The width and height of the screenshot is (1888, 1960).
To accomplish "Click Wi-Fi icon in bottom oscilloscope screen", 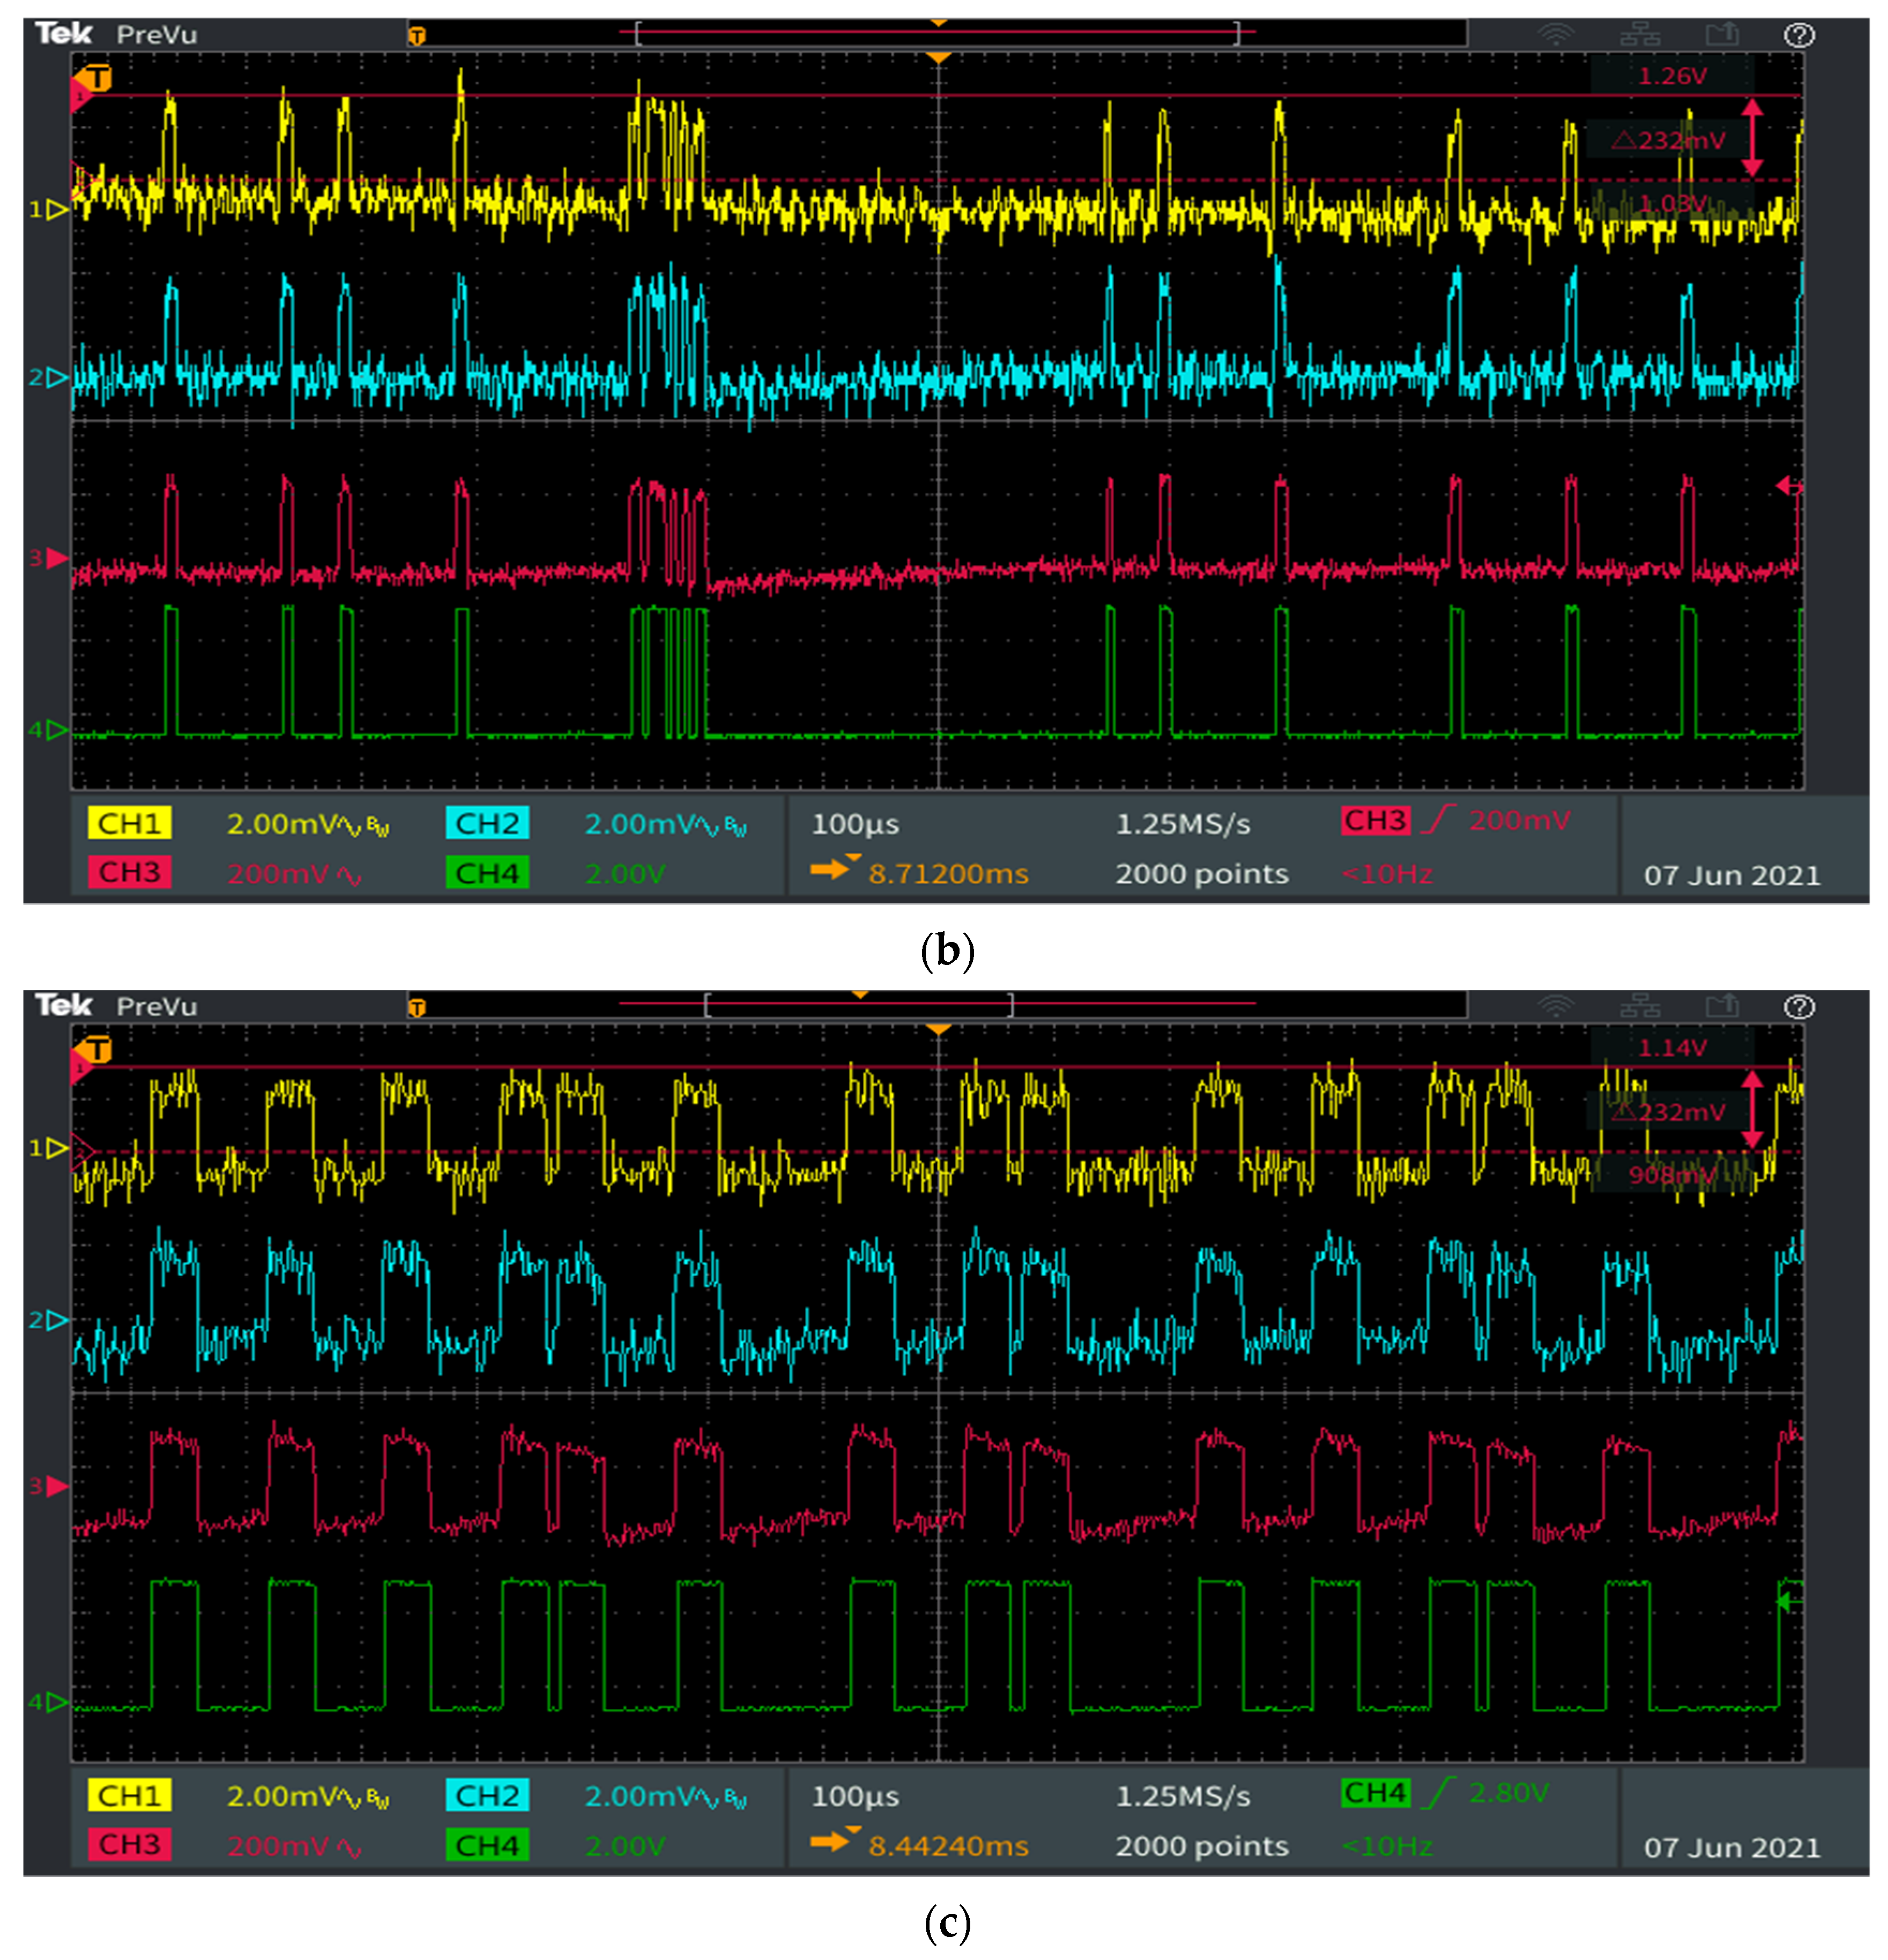I will (1555, 1007).
